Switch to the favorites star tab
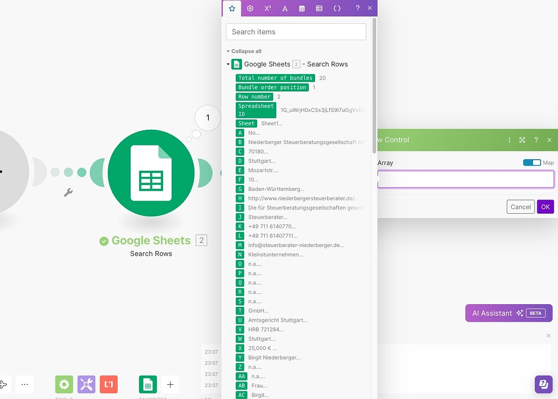Viewport: 558px width, 399px height. 232,8
